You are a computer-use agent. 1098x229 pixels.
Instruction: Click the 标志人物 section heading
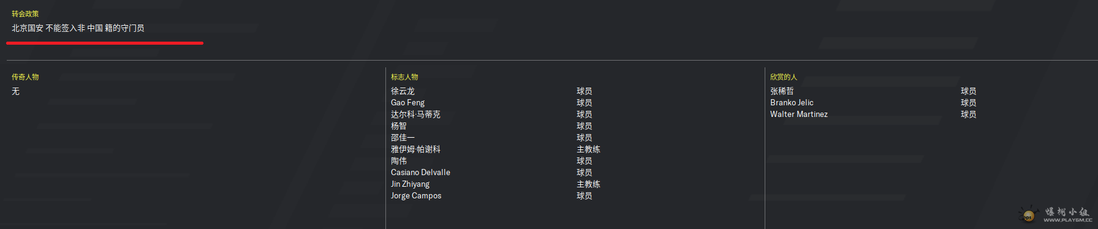[404, 77]
